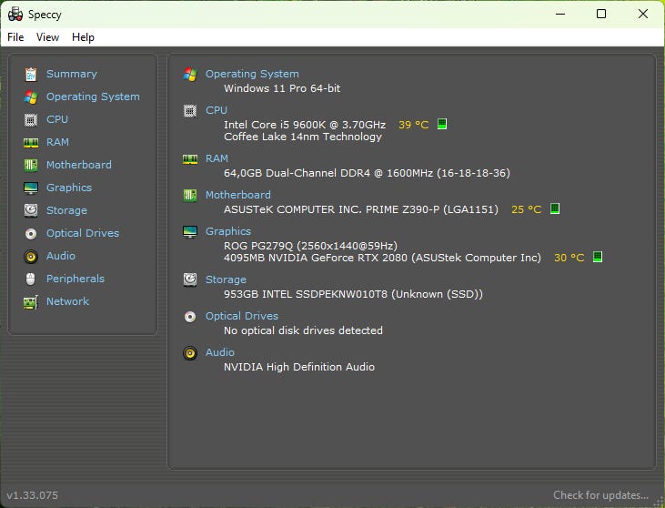Click the Summary clipboard icon in sidebar

coord(31,75)
